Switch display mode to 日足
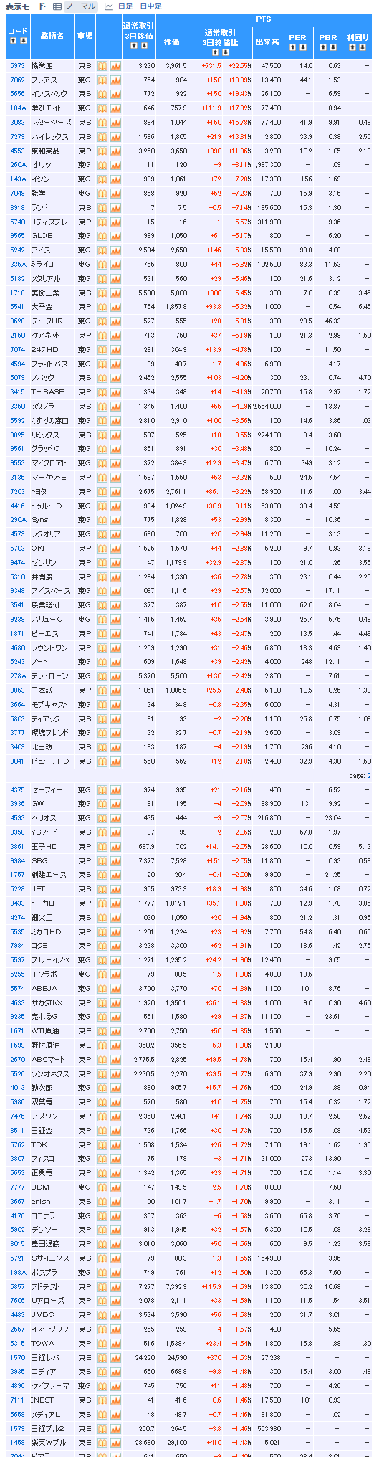The width and height of the screenshot is (379, 1457). click(125, 6)
